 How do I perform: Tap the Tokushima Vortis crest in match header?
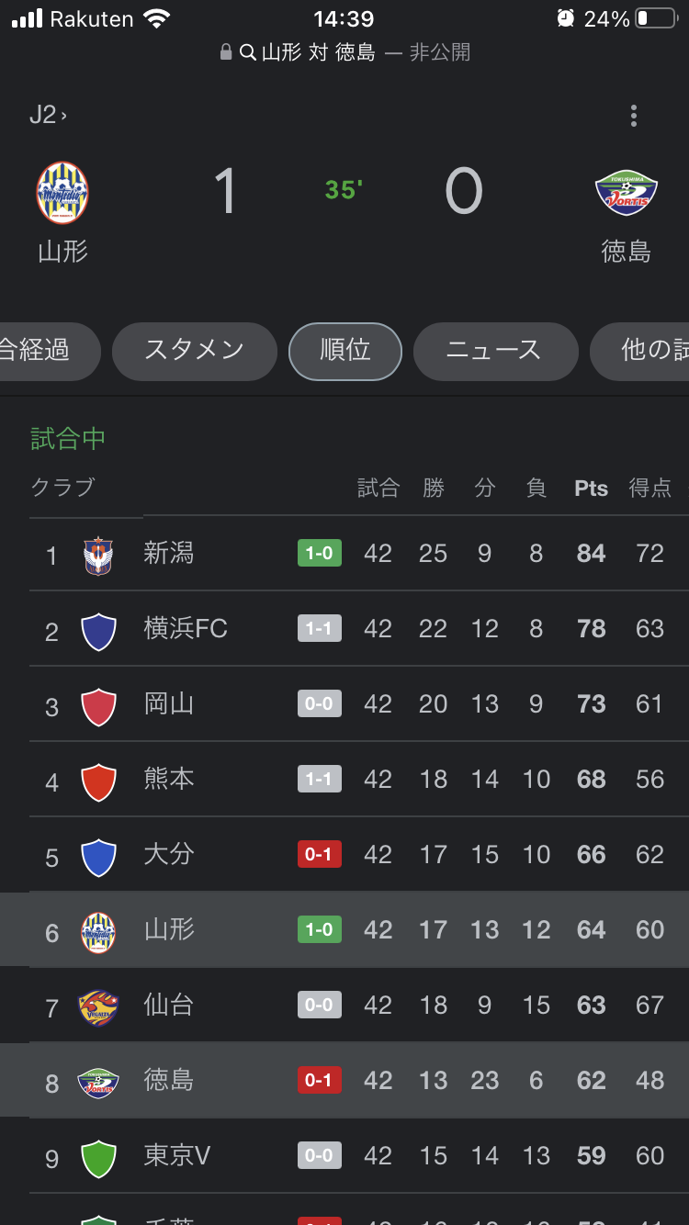click(x=626, y=193)
